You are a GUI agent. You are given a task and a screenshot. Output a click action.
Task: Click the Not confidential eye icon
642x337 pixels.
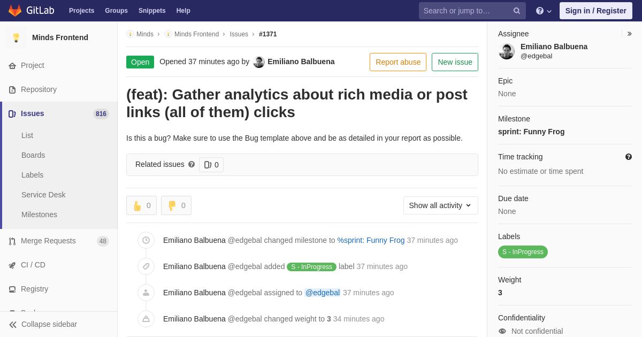502,331
